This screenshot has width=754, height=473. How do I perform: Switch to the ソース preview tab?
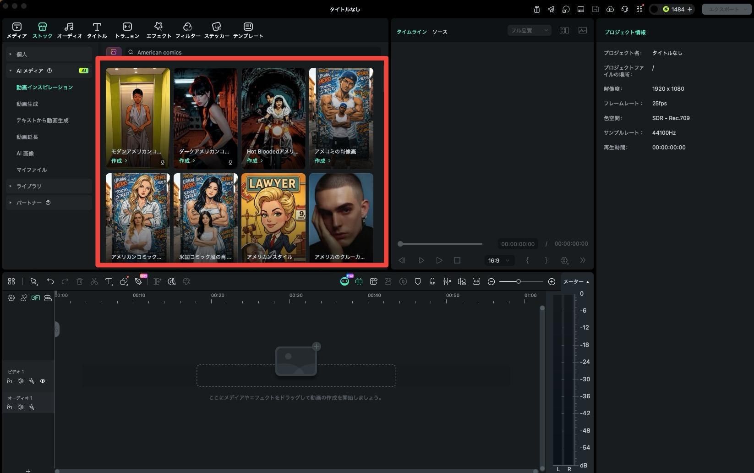point(440,32)
